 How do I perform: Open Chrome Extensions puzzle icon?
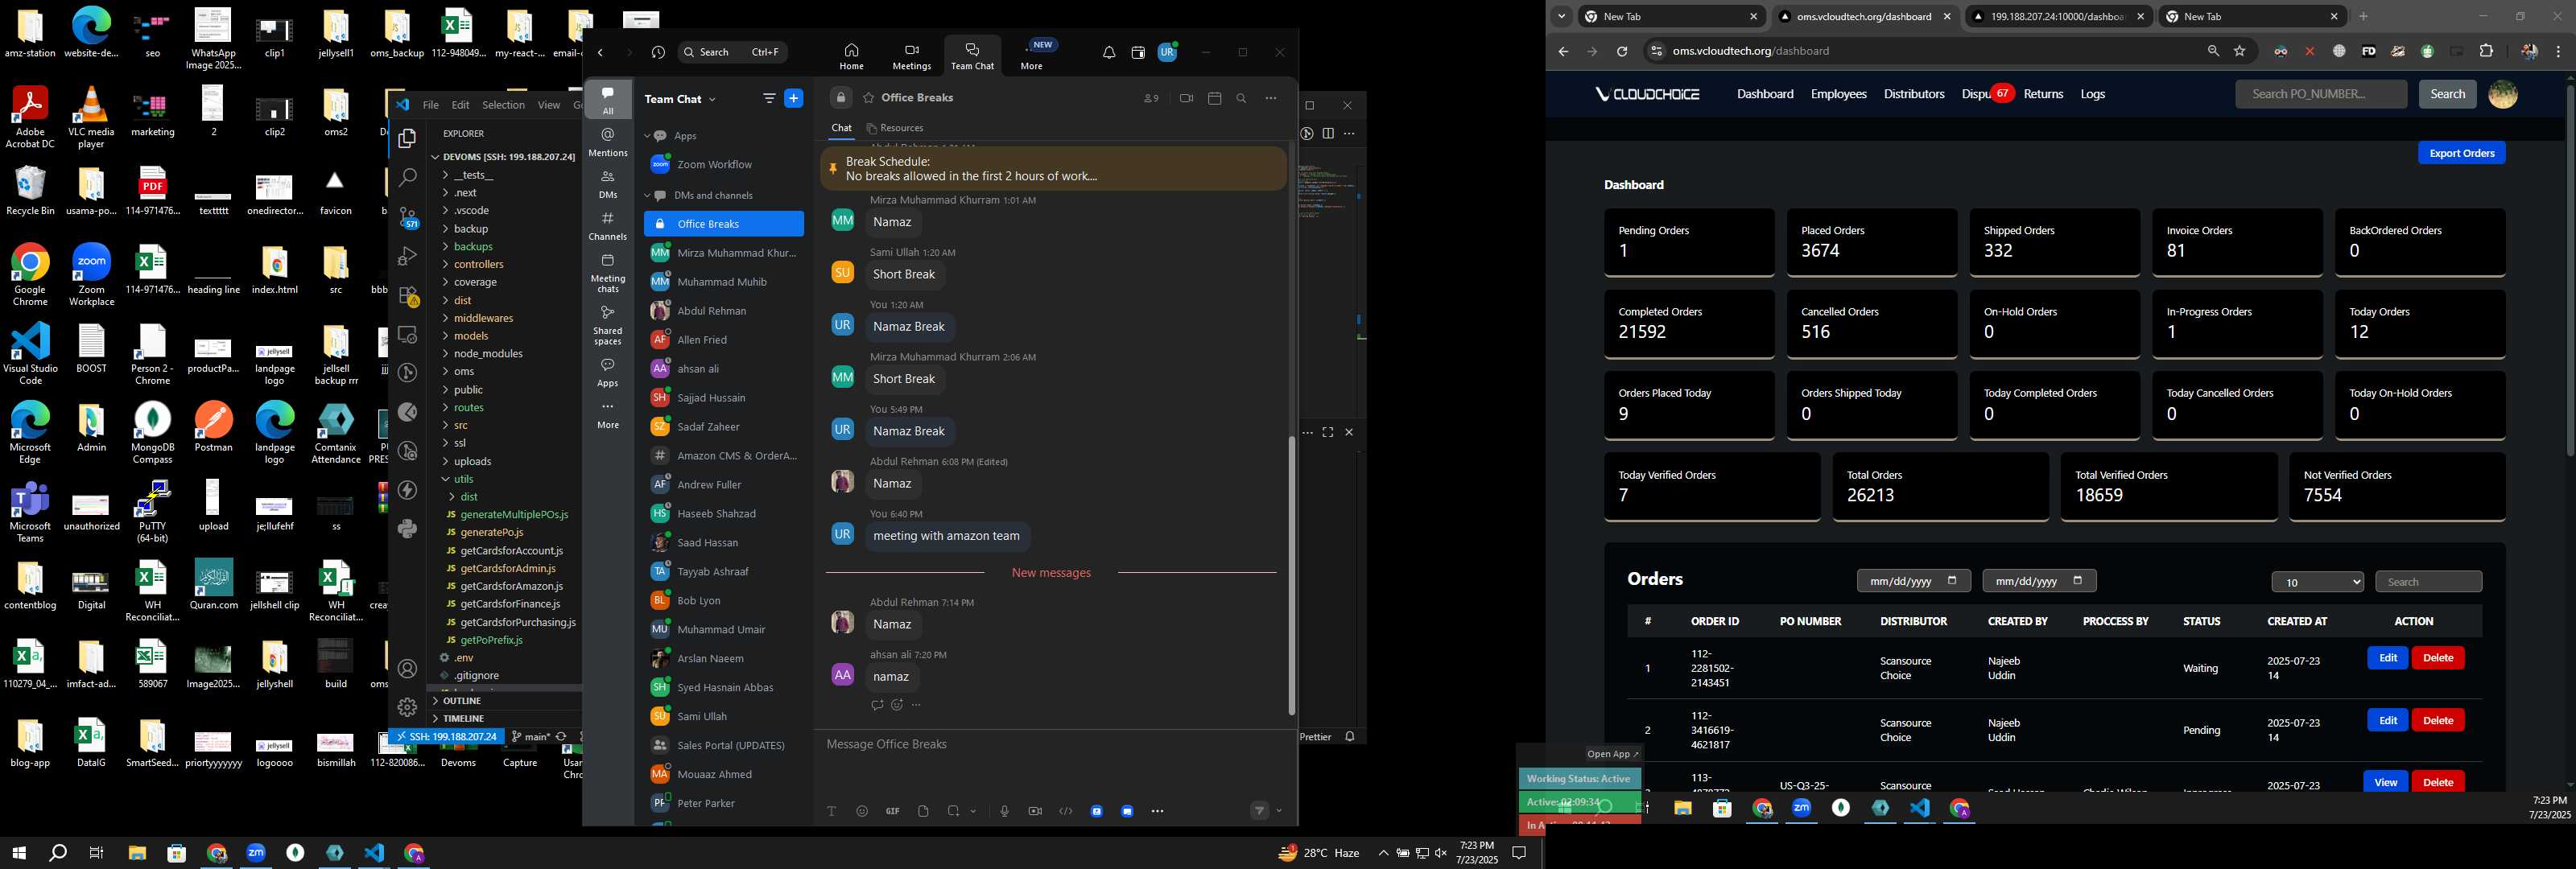[2486, 51]
